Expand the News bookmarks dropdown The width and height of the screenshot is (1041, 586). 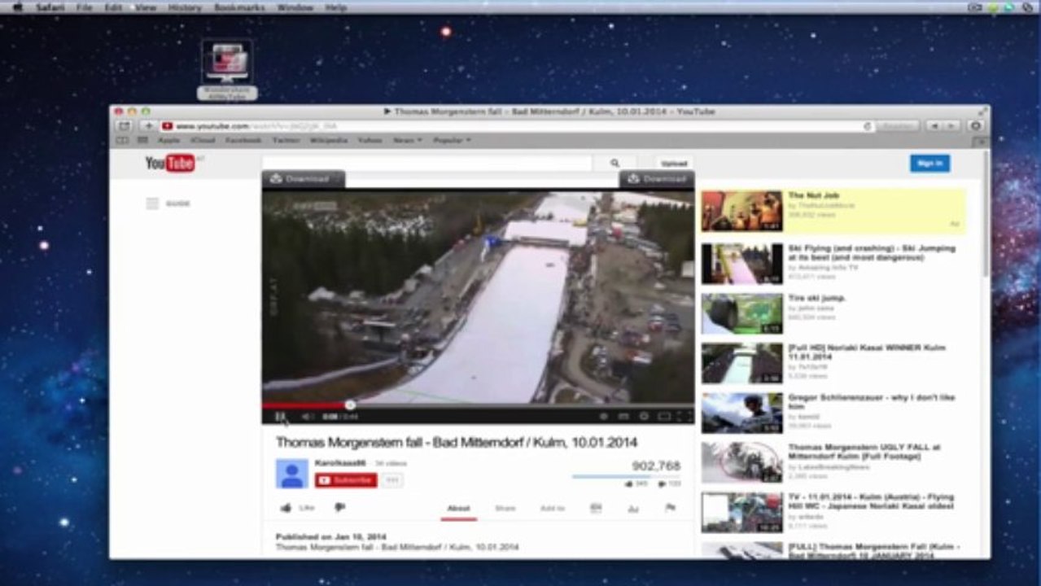(x=408, y=140)
